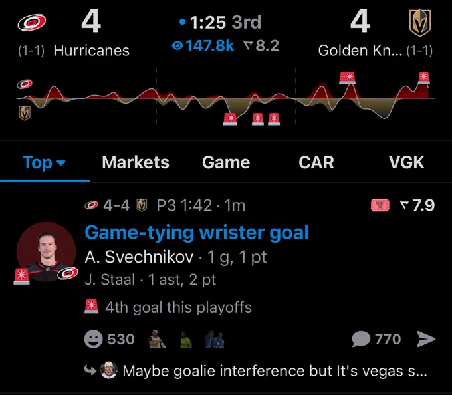Viewport: 452px width, 395px height.
Task: Tap the Hurricanes team logo in header
Action: [x=32, y=23]
